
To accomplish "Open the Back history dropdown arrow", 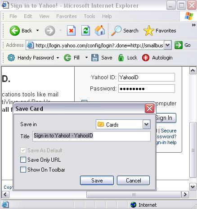I will click(x=37, y=31).
